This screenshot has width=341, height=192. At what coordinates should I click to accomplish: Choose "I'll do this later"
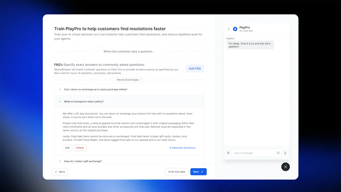(176, 171)
